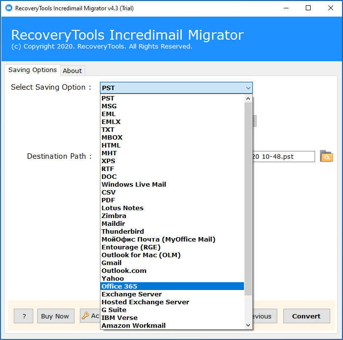Open help with the ? button
Screen dimensions: 343x340
pyautogui.click(x=24, y=316)
